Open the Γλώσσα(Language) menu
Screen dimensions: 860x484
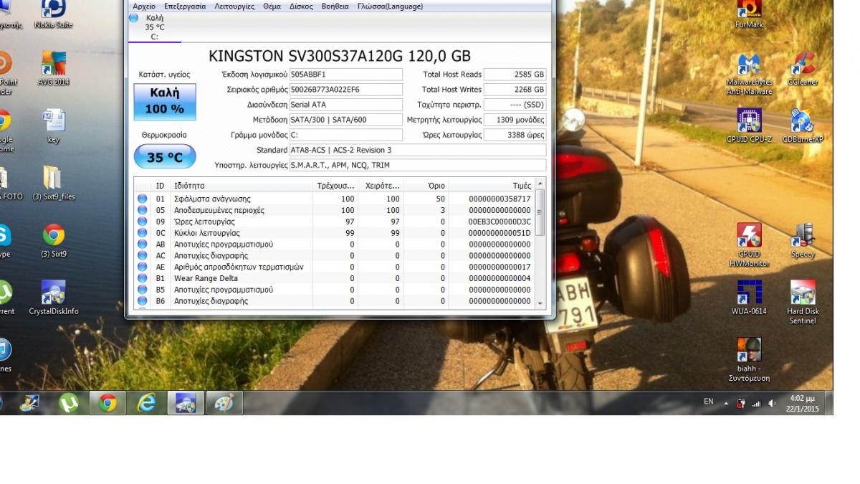click(390, 6)
